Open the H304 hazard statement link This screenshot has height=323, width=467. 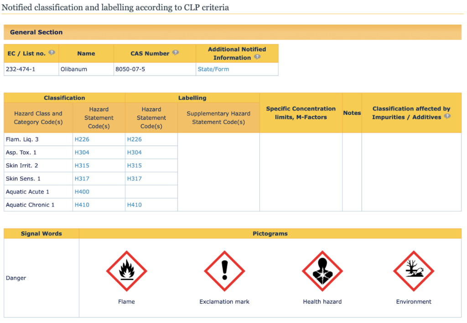(x=82, y=152)
